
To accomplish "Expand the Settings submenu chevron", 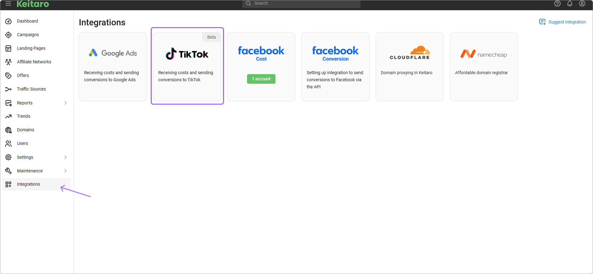I will [65, 157].
